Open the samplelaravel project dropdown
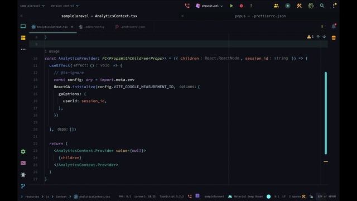 [x=32, y=6]
